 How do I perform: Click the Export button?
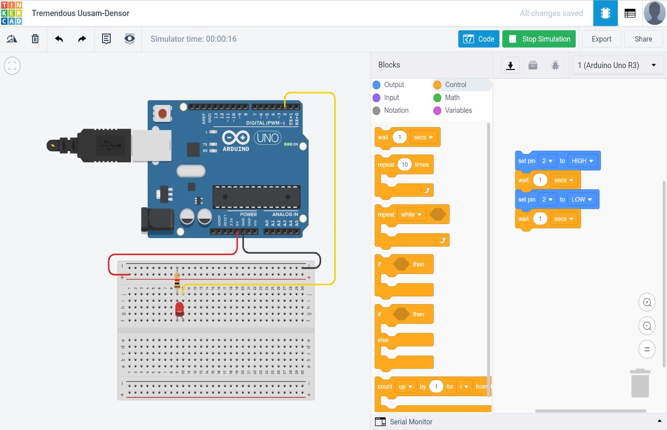[601, 39]
